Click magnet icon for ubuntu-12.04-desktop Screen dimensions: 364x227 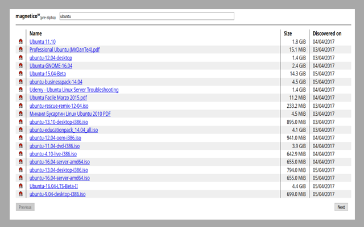coord(21,58)
